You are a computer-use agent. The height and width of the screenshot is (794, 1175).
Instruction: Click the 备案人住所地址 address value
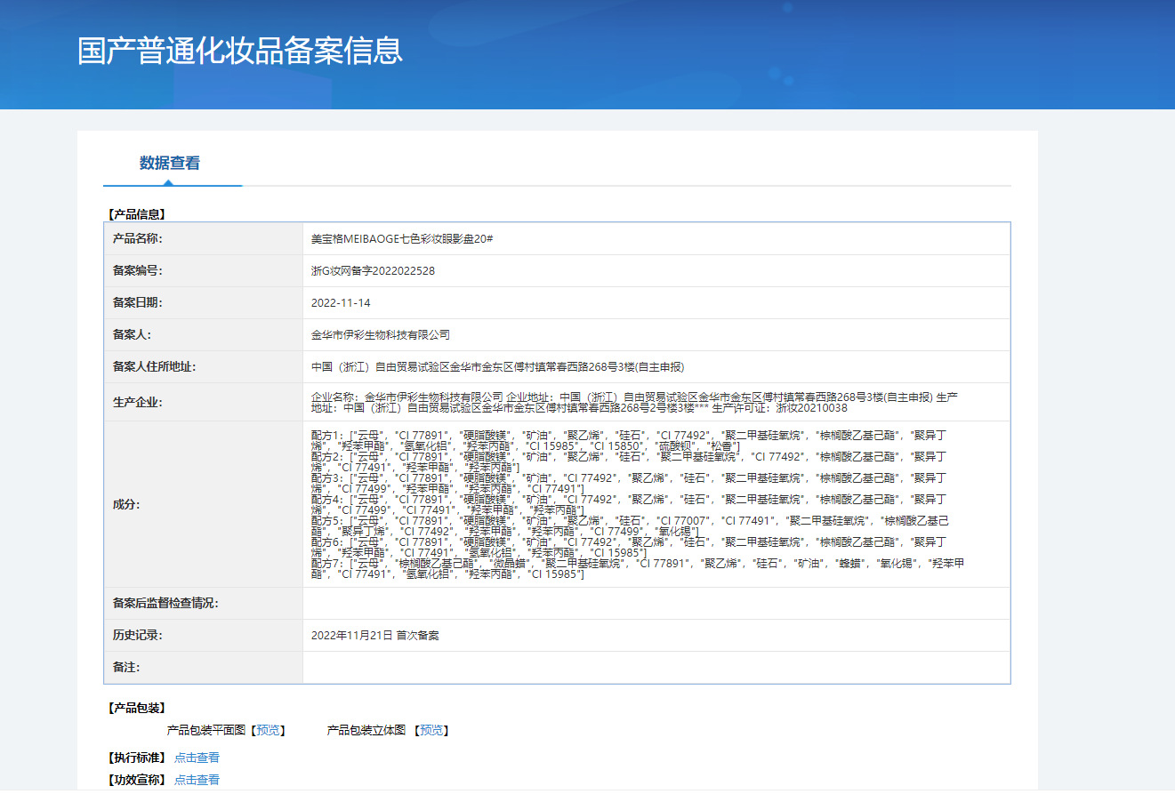[497, 367]
